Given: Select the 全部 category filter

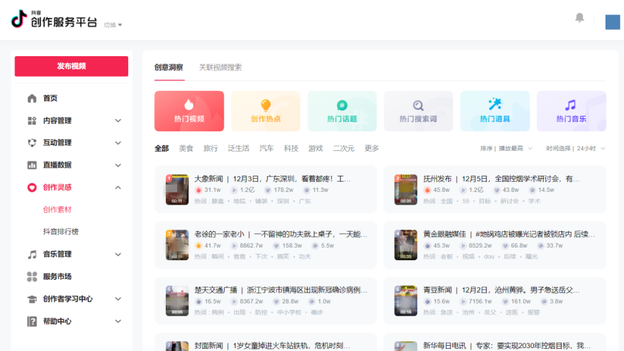Looking at the screenshot, I should [x=162, y=149].
